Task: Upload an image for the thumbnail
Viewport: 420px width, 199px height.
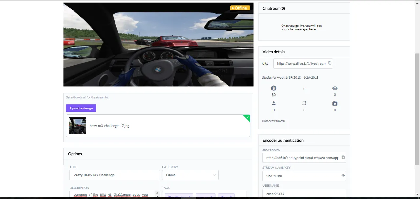Action: tap(81, 108)
